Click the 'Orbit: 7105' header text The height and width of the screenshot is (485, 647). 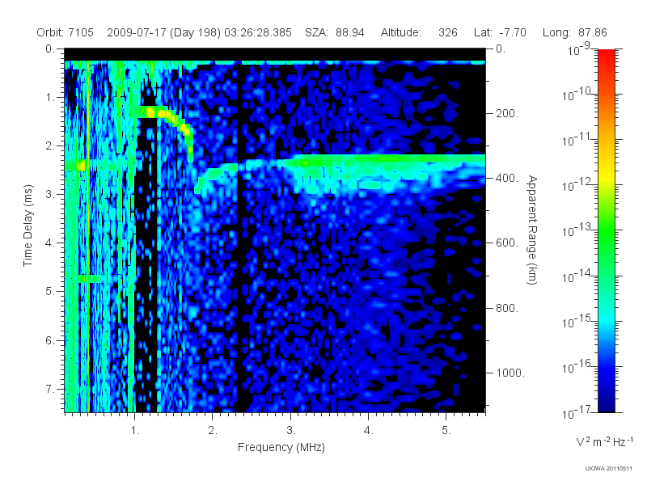[x=66, y=32]
